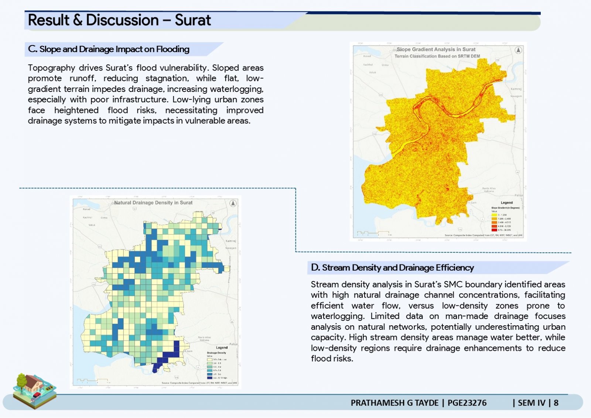Viewport: 591px width, 418px height.
Task: Click the 'Kamrej' place label on drainage map
Action: (x=231, y=241)
